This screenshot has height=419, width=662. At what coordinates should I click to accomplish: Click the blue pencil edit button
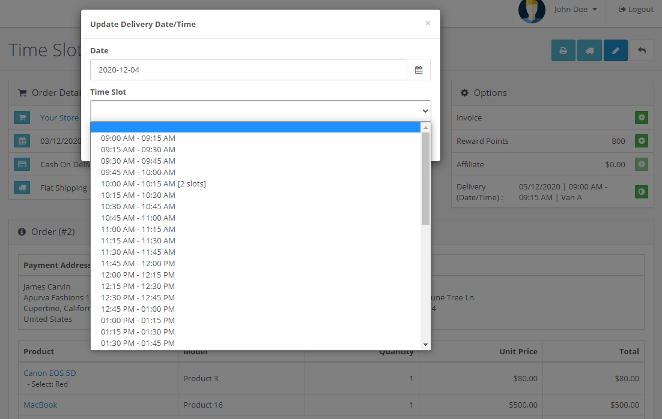[616, 50]
